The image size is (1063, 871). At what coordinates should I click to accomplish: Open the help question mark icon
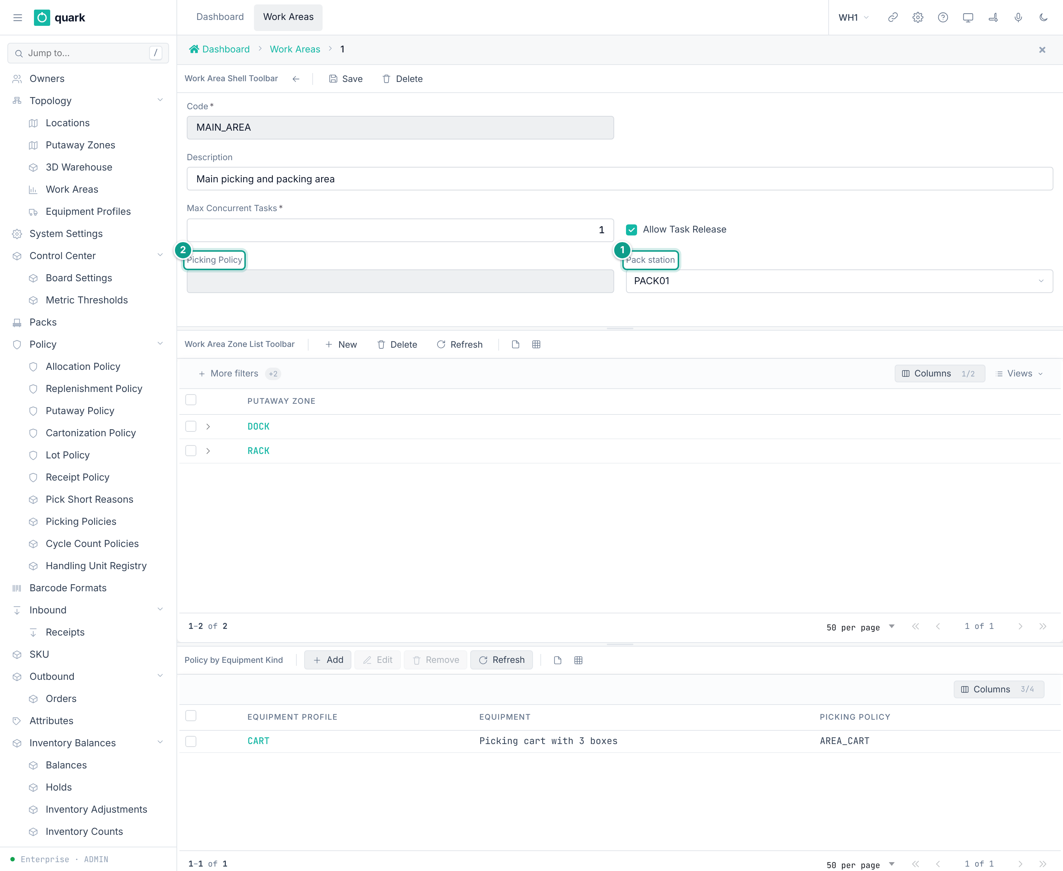point(943,18)
